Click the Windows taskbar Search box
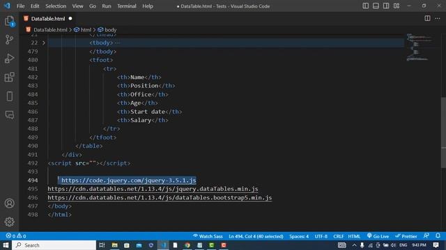 click(x=54, y=245)
